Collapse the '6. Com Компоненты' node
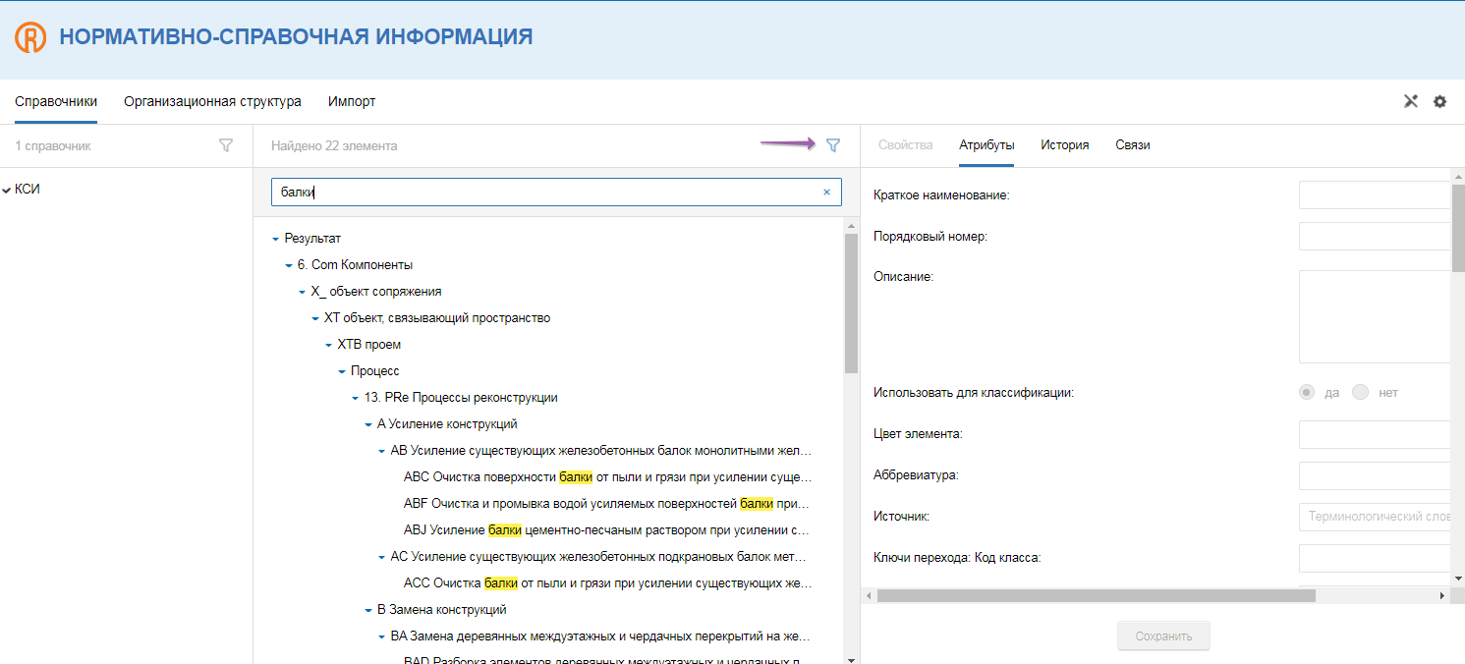Image resolution: width=1465 pixels, height=664 pixels. point(289,265)
